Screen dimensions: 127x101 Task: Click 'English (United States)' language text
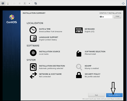[x=48, y=40]
